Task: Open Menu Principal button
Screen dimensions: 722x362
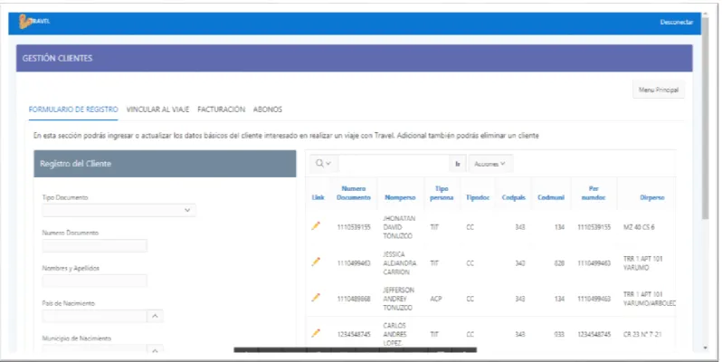Action: tap(659, 90)
